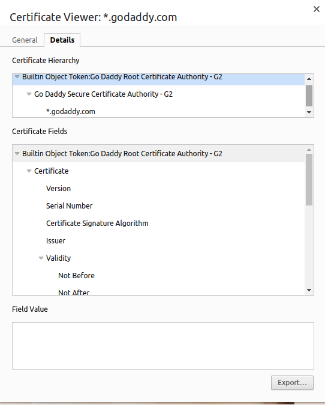Click the Export... button
325x405 pixels.
[292, 383]
